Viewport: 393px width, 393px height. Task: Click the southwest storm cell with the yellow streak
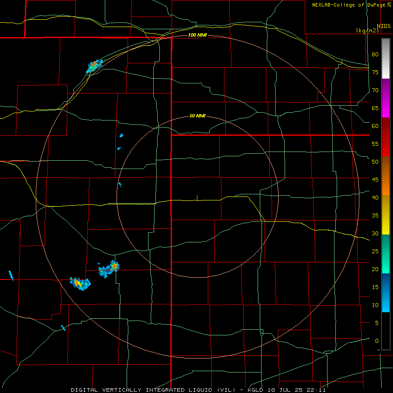coord(80,284)
